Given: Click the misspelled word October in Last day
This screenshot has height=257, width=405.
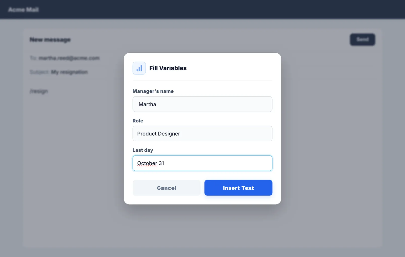Looking at the screenshot, I should click(x=147, y=163).
